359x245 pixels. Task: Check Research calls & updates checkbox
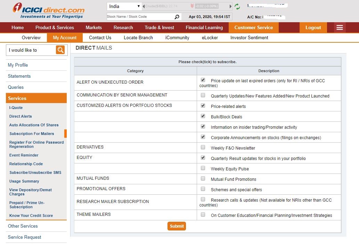(x=203, y=199)
